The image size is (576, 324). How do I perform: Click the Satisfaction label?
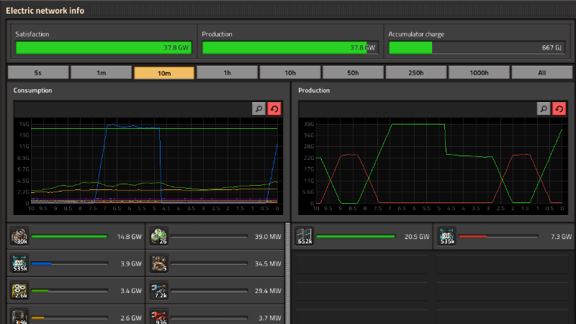coord(32,34)
